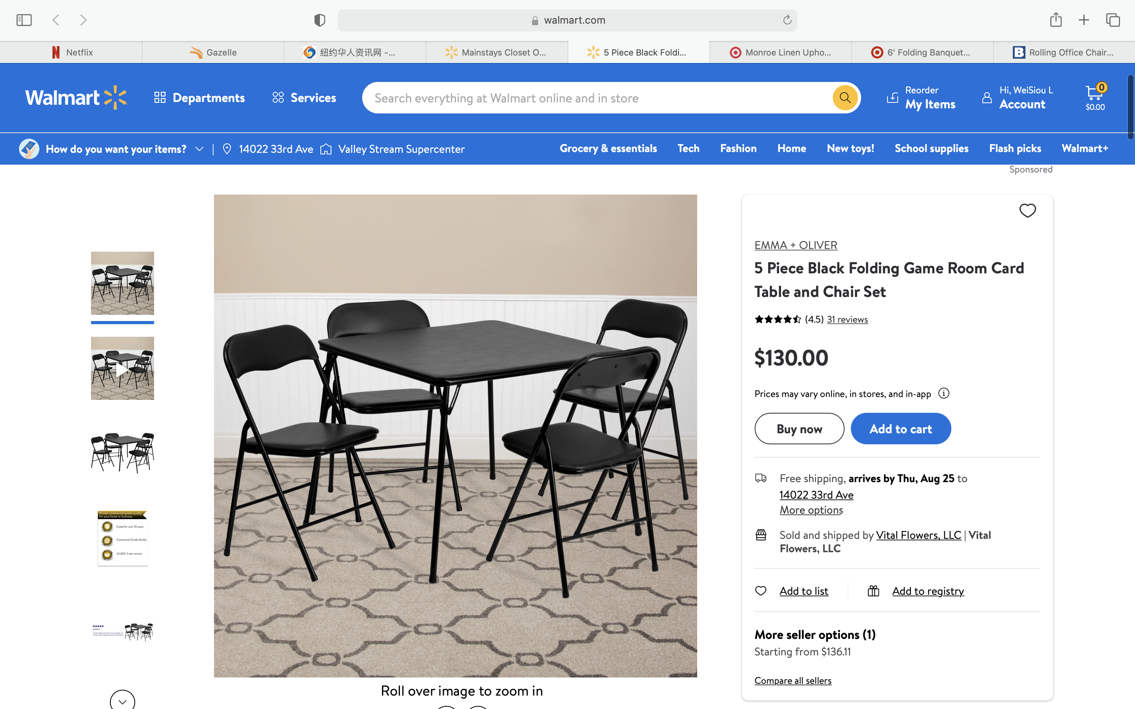The height and width of the screenshot is (709, 1135).
Task: Click the Safari sidebar toggle icon
Action: [24, 20]
